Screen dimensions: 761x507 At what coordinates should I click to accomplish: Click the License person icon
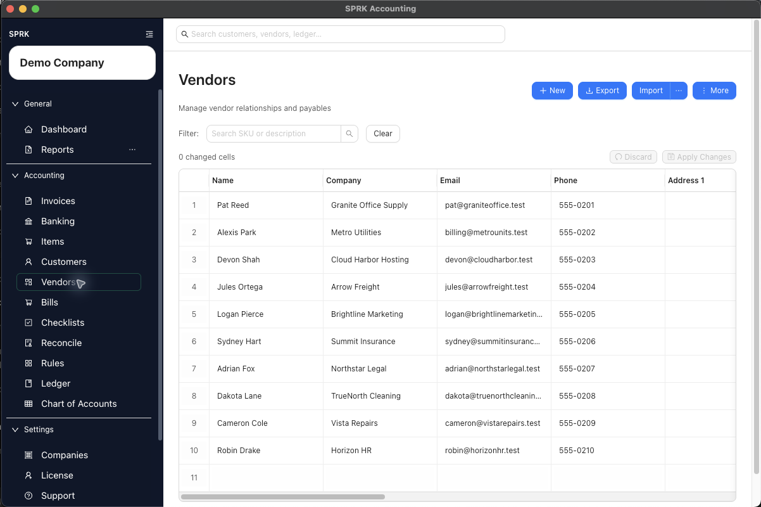(x=28, y=475)
